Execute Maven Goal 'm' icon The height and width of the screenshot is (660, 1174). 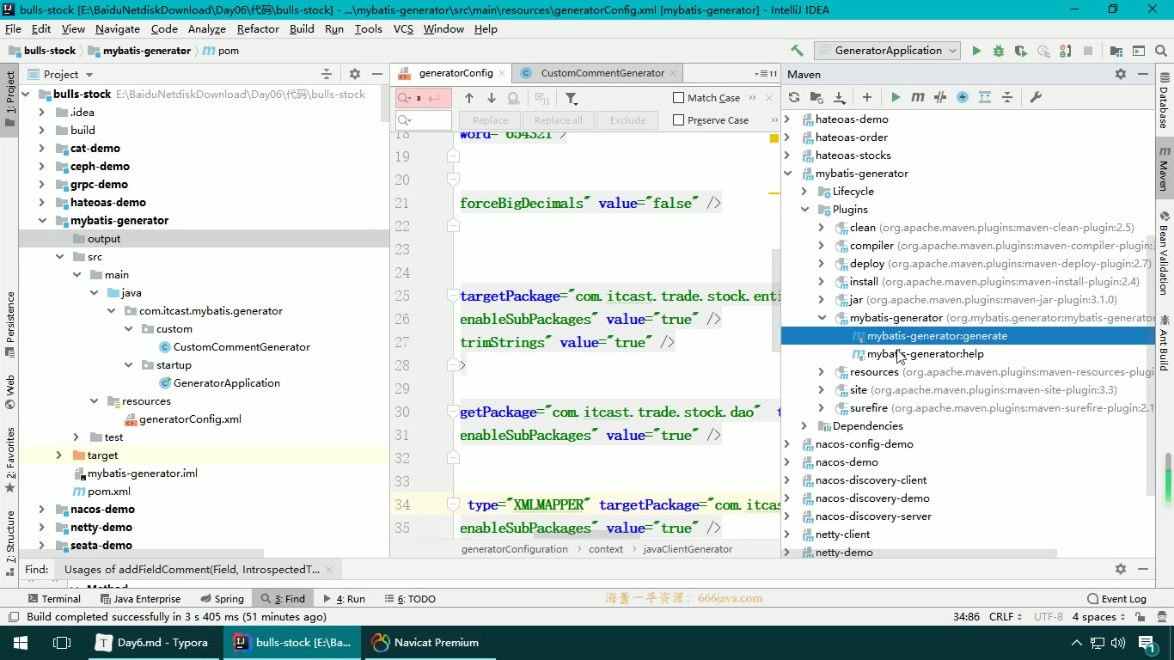(918, 97)
